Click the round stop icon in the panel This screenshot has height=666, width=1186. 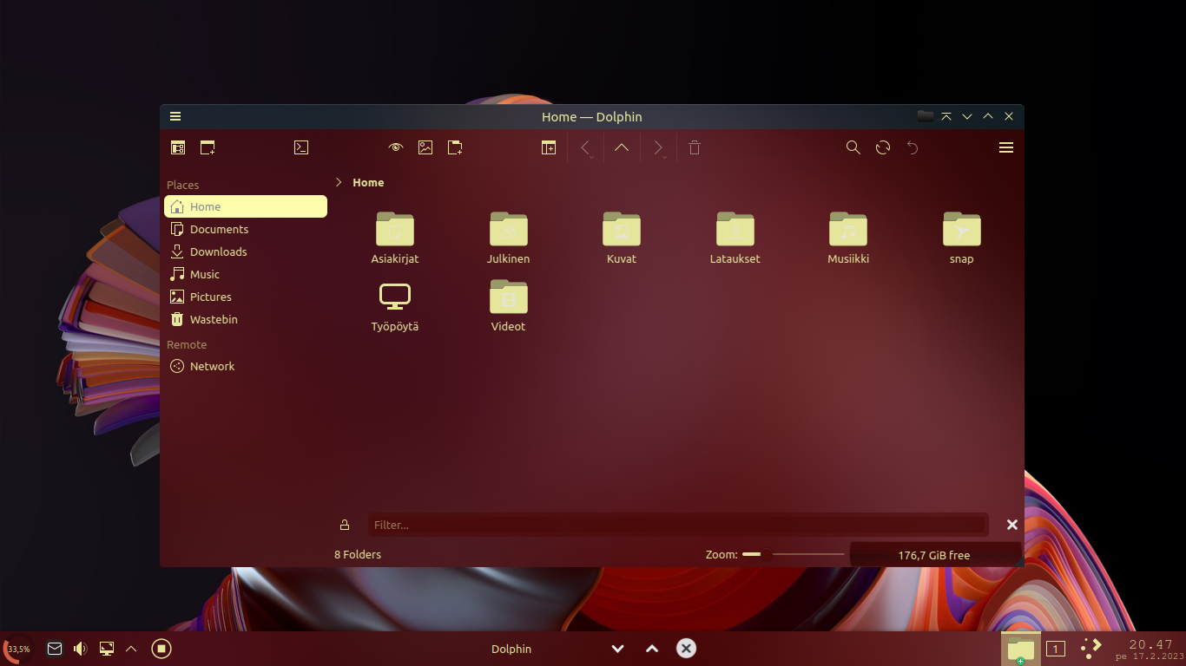(161, 649)
